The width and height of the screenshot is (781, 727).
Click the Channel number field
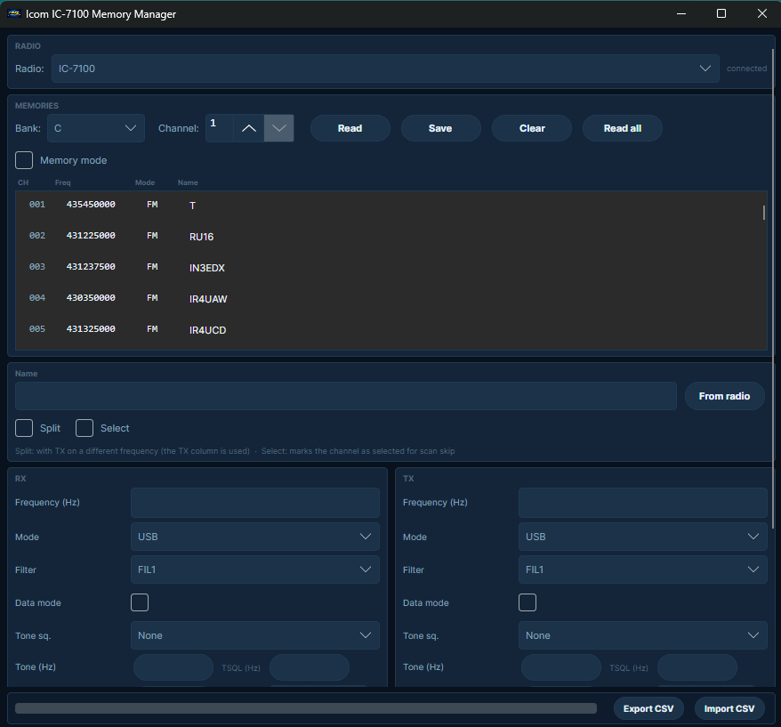(220, 128)
